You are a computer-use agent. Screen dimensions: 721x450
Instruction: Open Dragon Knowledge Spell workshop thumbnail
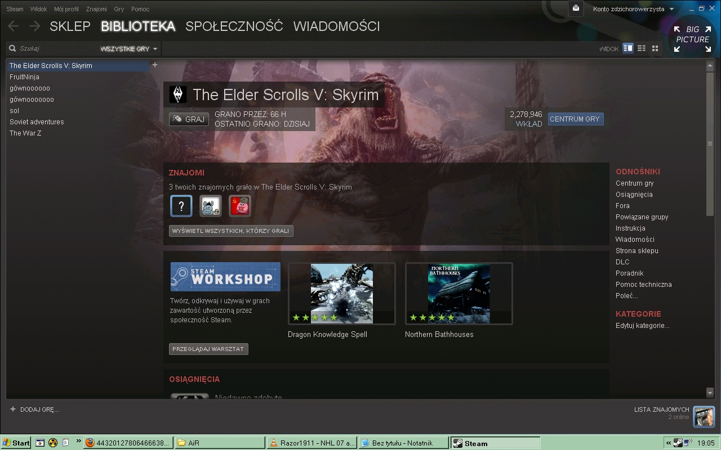click(x=342, y=294)
